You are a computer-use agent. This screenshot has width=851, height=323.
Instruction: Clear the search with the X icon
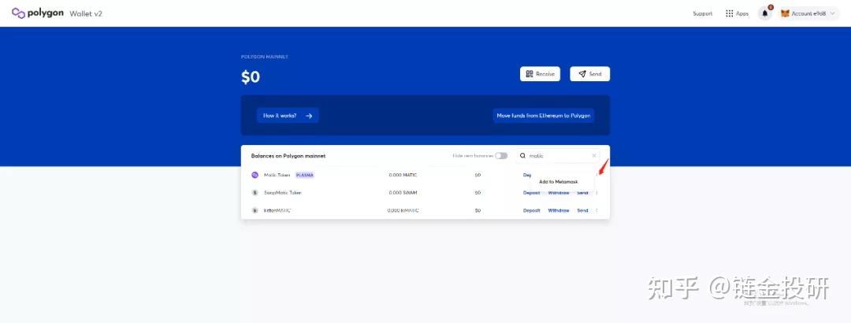click(594, 156)
